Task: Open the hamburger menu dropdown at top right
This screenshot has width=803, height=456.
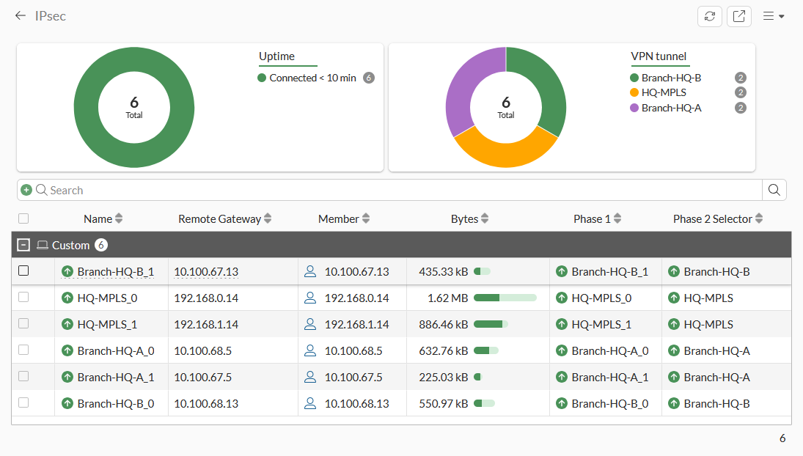Action: coord(773,16)
